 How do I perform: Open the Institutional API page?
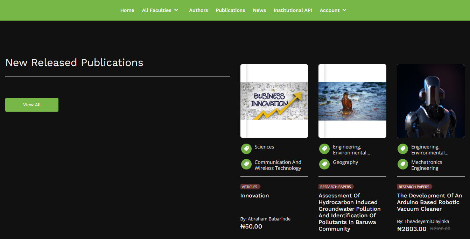tap(293, 10)
